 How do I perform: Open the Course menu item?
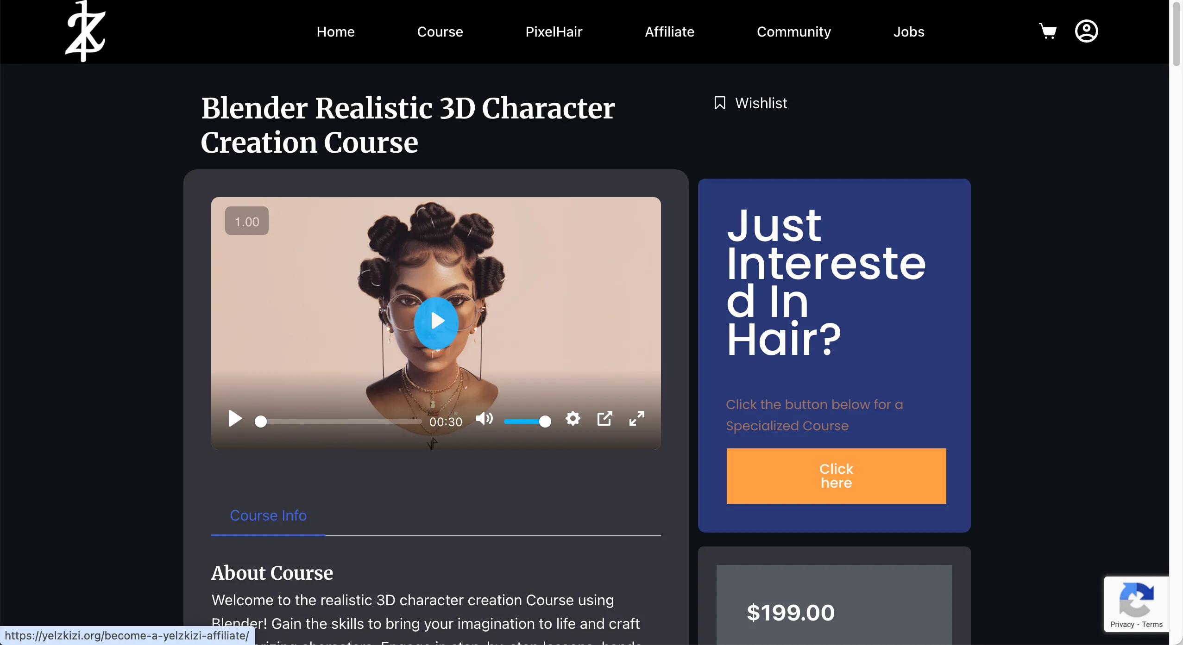(x=440, y=31)
